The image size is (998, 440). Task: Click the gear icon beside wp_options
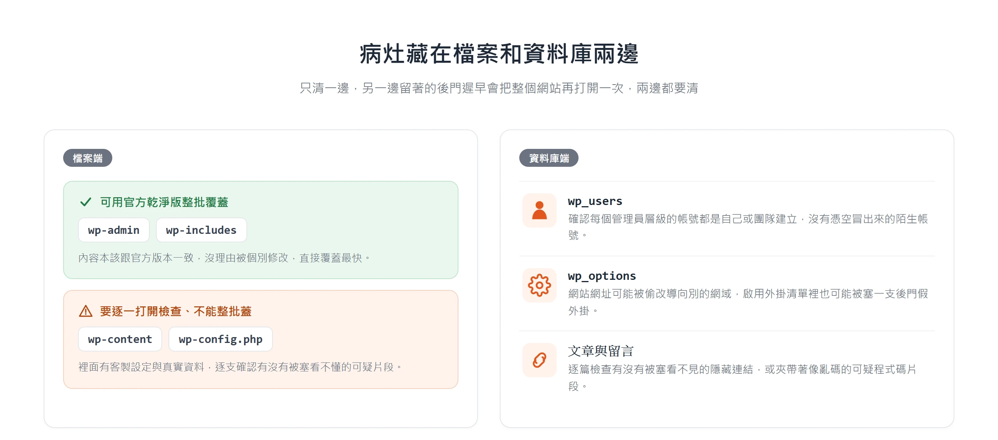click(x=539, y=285)
